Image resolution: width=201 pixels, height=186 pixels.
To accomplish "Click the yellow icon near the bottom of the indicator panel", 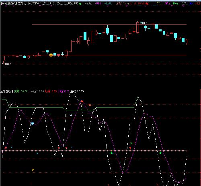I will (33, 170).
